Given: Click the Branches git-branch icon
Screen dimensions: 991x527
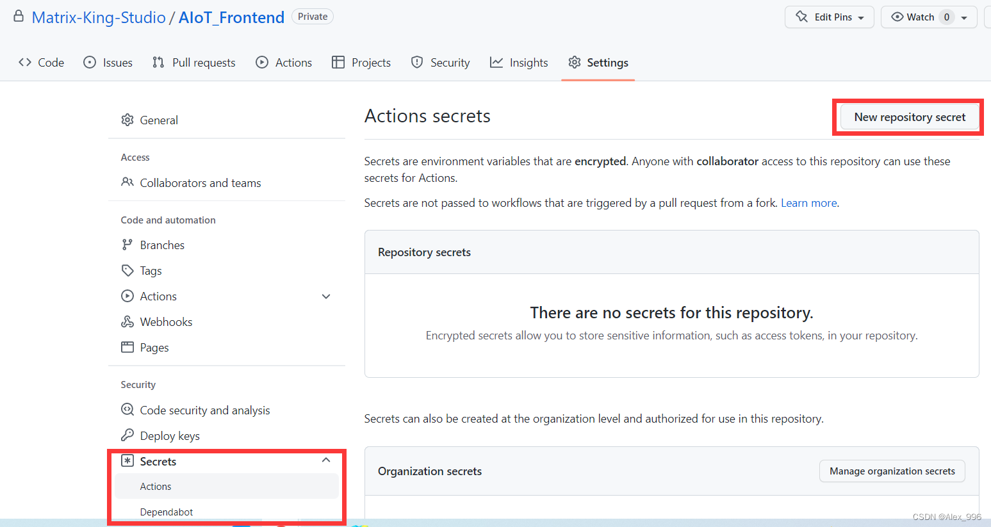Looking at the screenshot, I should 127,245.
